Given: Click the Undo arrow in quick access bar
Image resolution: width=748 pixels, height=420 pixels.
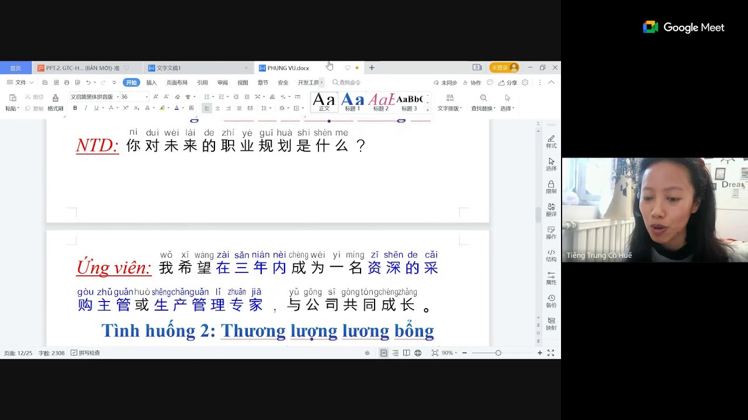Looking at the screenshot, I should click(x=88, y=83).
